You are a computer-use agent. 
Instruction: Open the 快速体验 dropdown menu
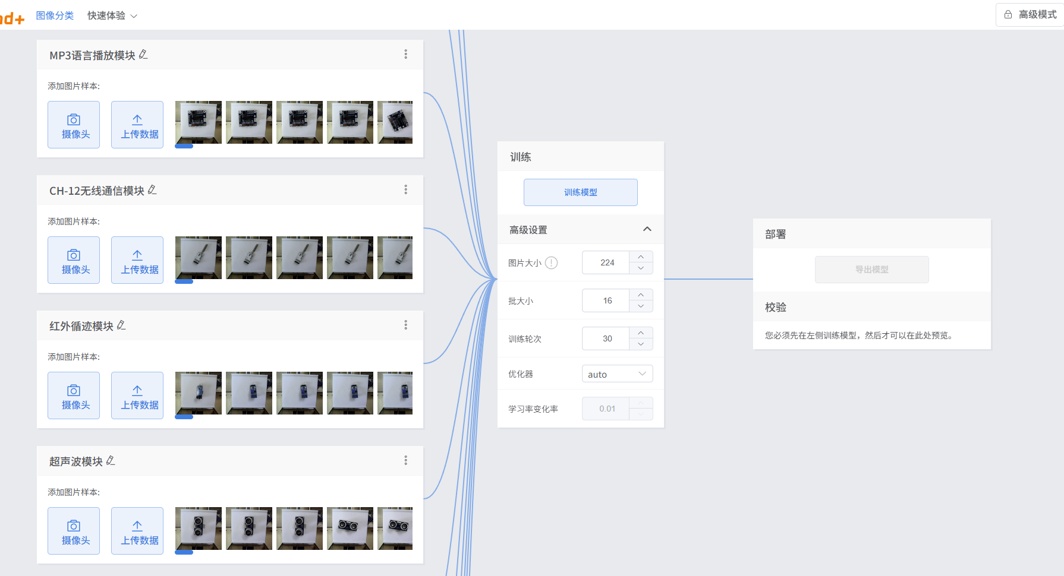click(x=112, y=15)
